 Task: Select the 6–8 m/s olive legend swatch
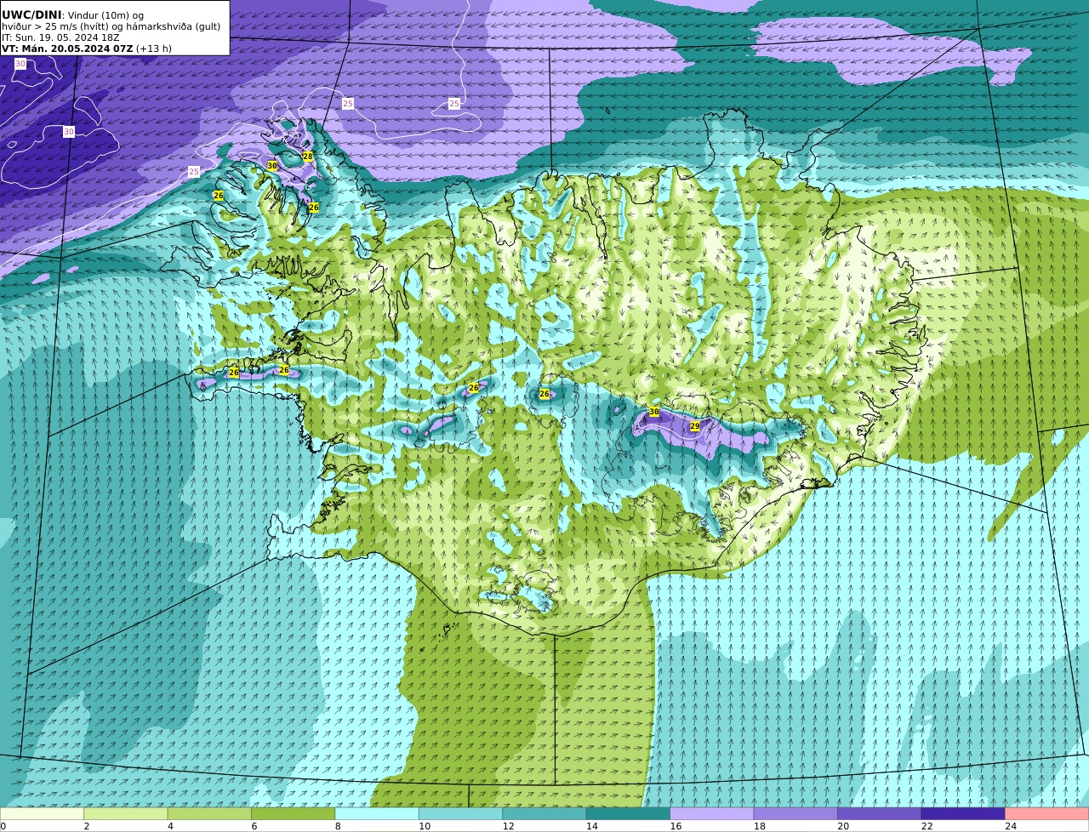[x=294, y=814]
